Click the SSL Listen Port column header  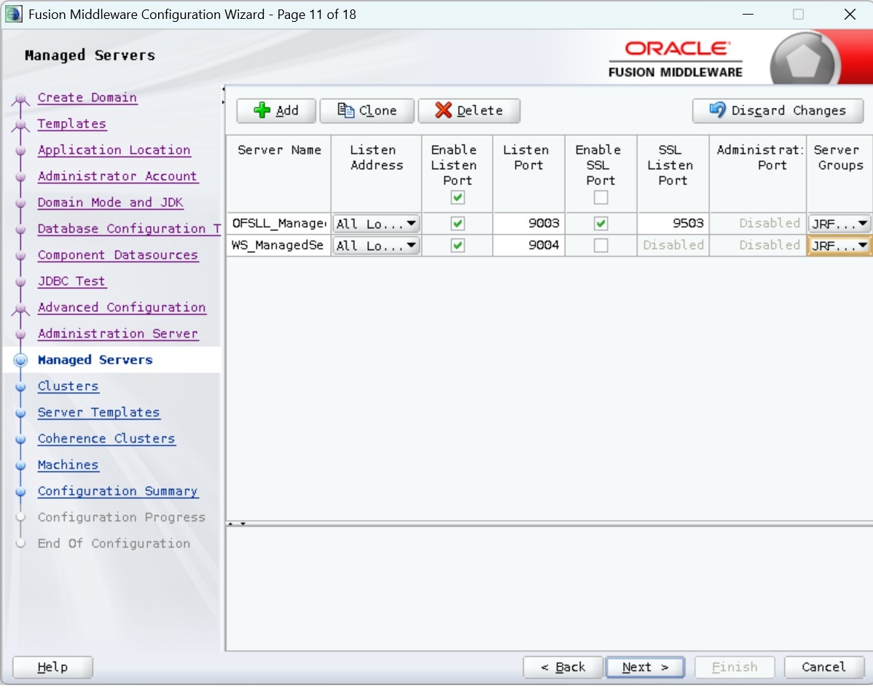click(673, 173)
